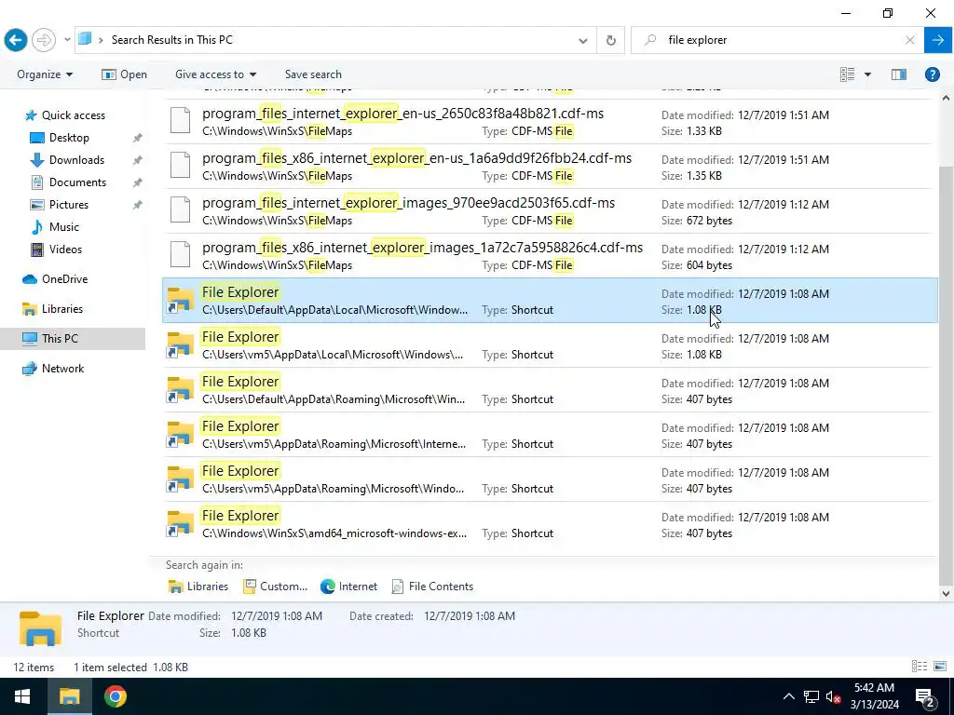The image size is (954, 715).
Task: Click blank file icon of 2650c83f8a48b821.cdf-ms
Action: (180, 120)
